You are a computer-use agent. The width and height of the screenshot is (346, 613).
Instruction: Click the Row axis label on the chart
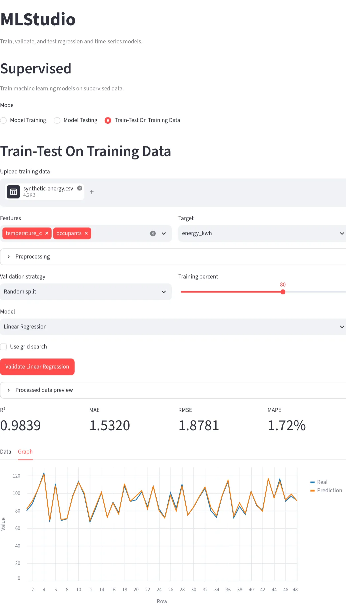click(x=162, y=601)
